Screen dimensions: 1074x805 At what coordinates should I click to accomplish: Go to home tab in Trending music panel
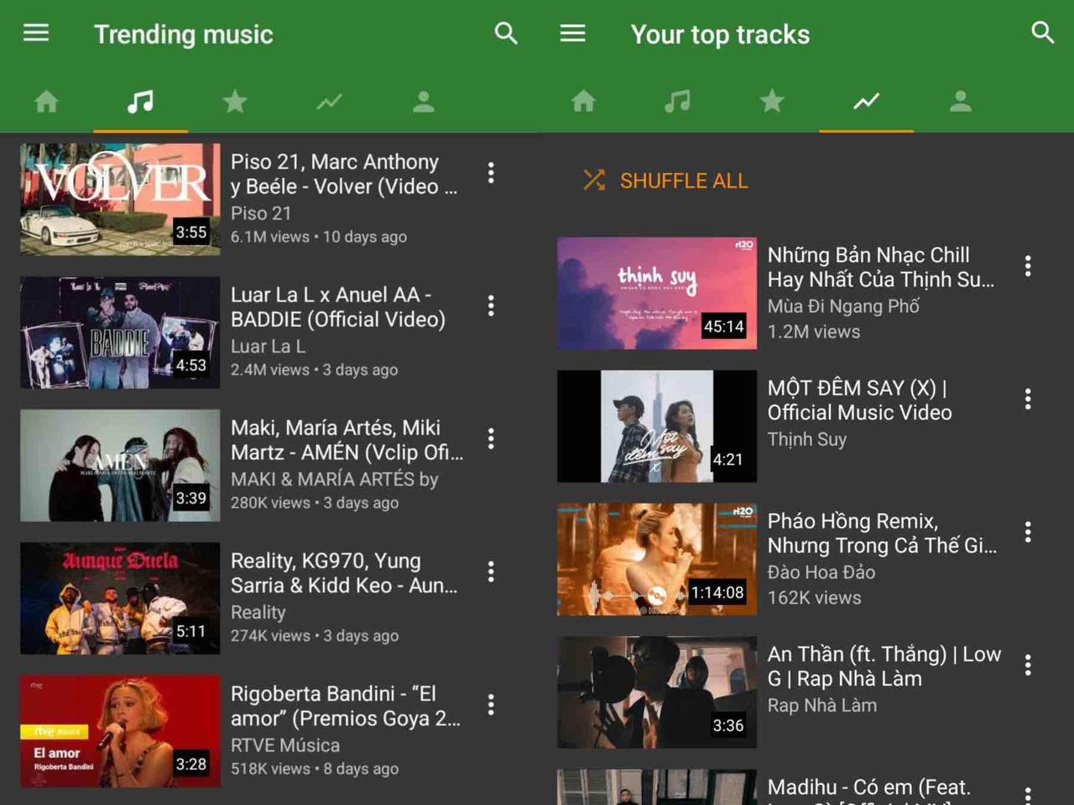click(x=47, y=102)
